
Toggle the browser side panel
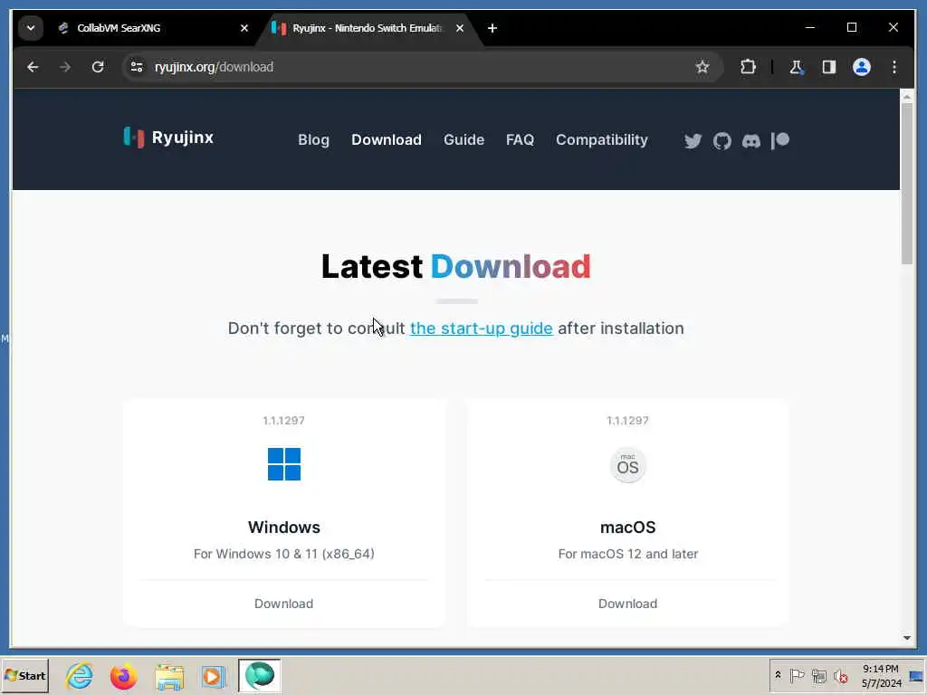point(829,67)
